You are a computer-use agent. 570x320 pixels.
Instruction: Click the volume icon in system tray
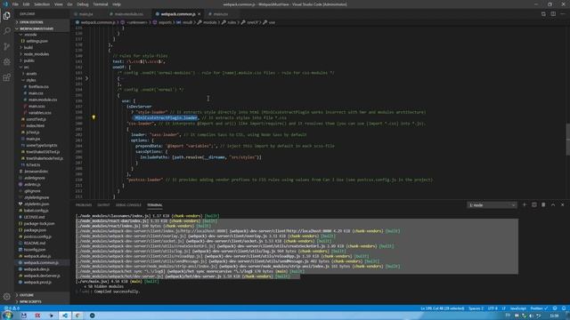pos(531,316)
